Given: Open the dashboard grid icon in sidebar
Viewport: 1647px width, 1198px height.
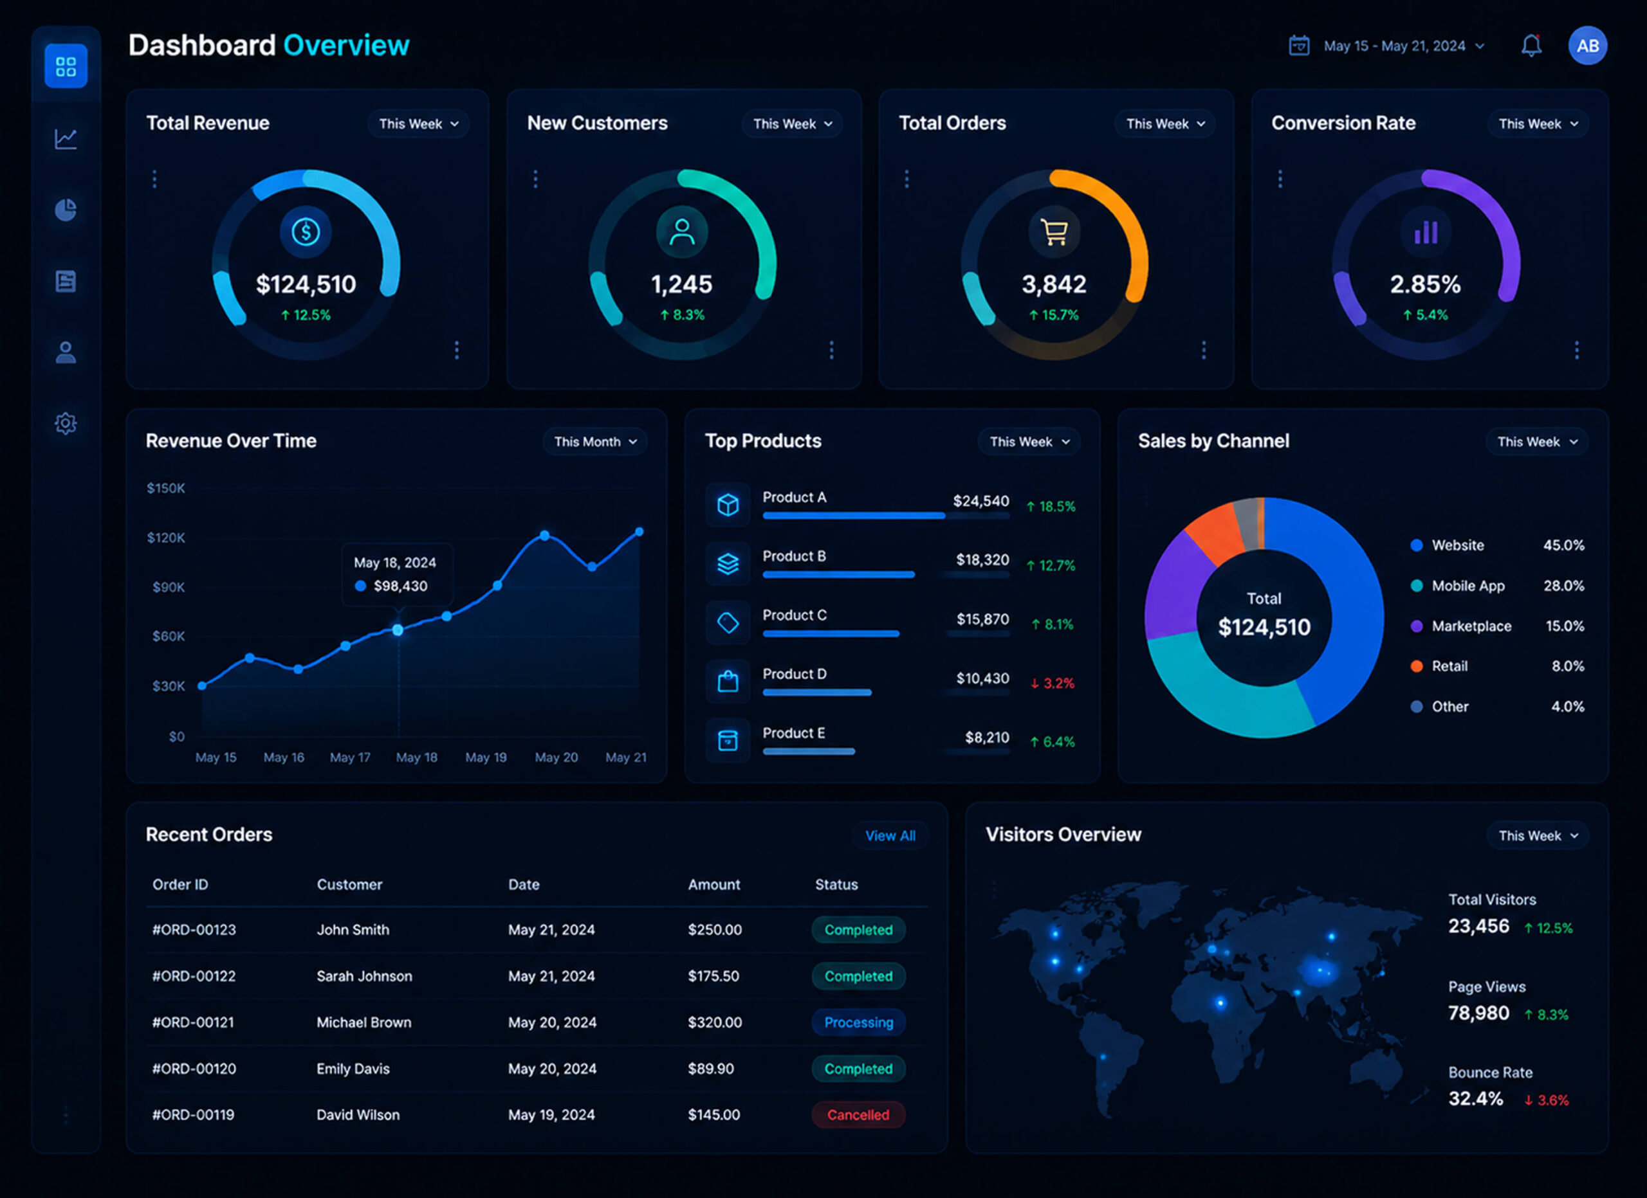Looking at the screenshot, I should point(66,66).
